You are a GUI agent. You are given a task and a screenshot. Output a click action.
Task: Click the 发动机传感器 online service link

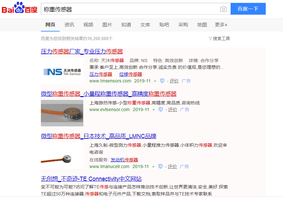[124, 160]
